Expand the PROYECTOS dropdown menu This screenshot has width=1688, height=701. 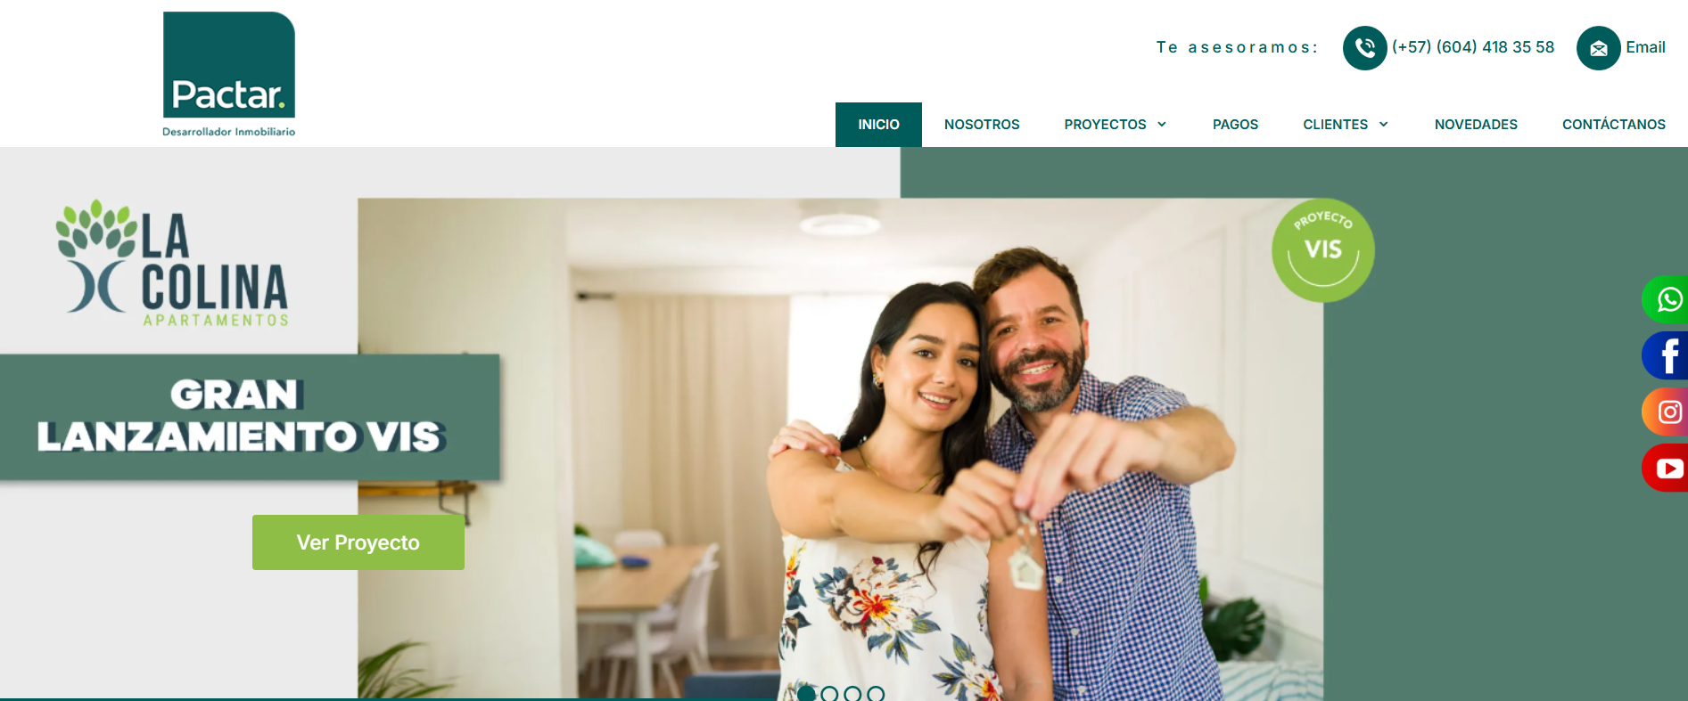(1116, 125)
